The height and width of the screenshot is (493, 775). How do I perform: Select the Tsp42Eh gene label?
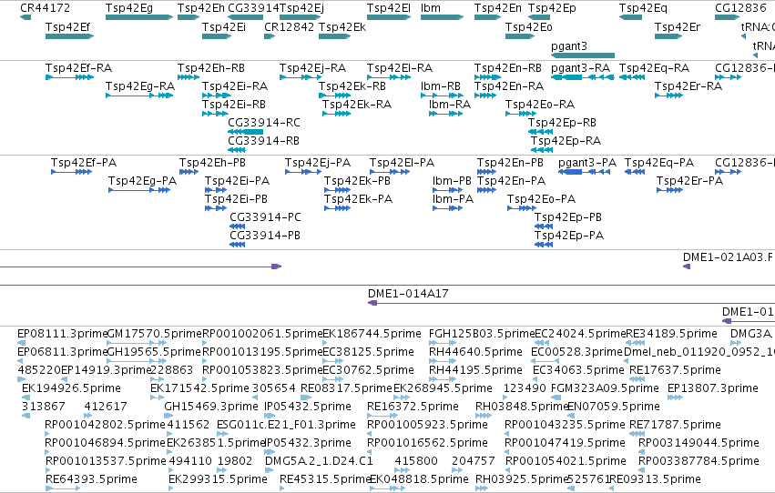click(x=200, y=8)
